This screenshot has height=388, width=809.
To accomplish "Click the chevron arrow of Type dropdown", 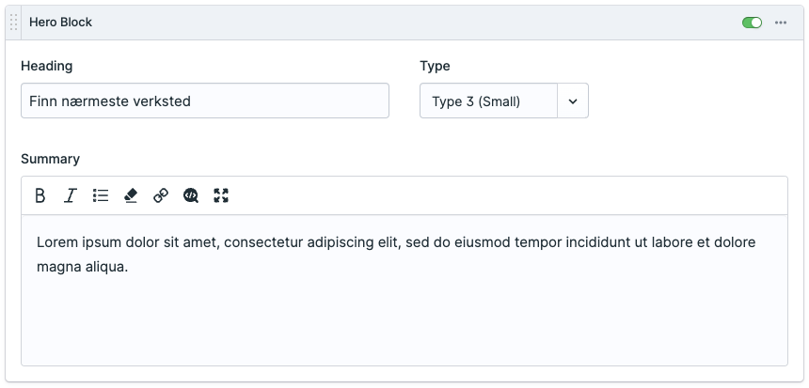I will pyautogui.click(x=573, y=101).
